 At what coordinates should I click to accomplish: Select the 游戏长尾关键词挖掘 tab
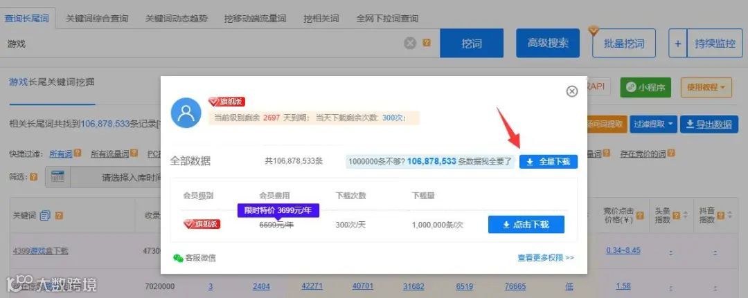coord(51,82)
